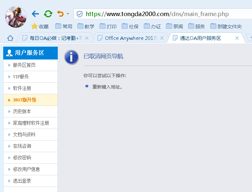Click the address bar URL field
Viewport: 252px width, 192px height.
tap(161, 14)
